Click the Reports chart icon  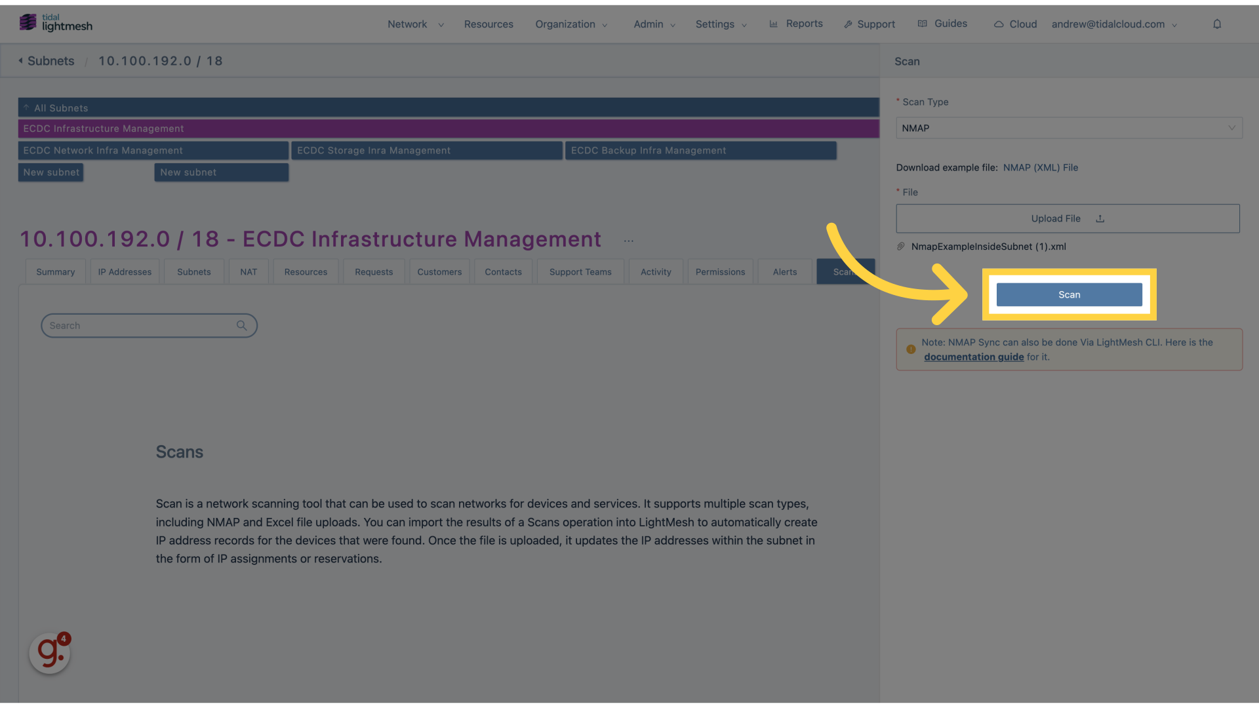pos(774,24)
